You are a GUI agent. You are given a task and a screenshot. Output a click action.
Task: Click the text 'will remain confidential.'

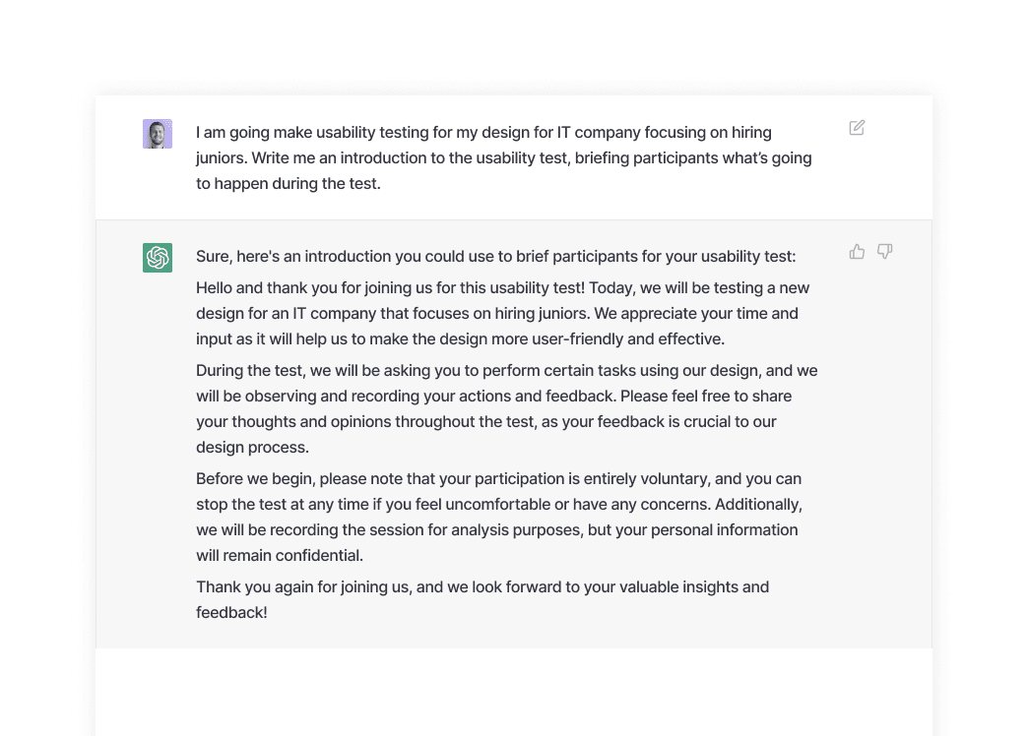pyautogui.click(x=280, y=556)
